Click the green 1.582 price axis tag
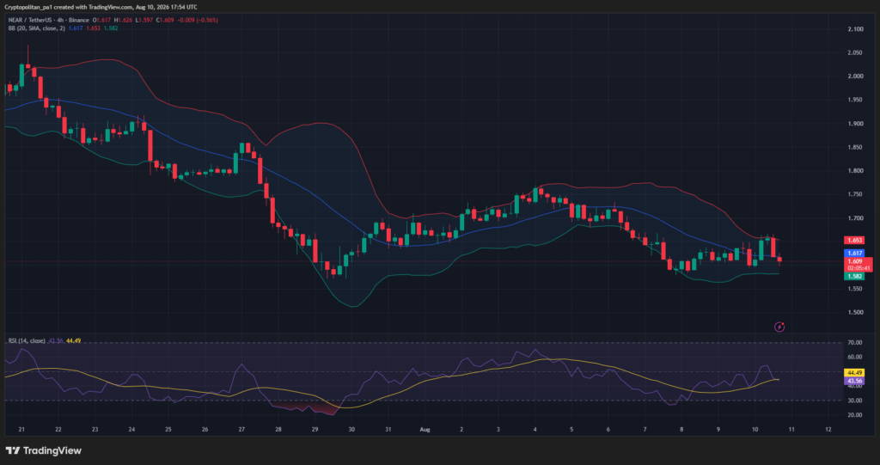Viewport: 880px width, 465px height. pyautogui.click(x=854, y=276)
